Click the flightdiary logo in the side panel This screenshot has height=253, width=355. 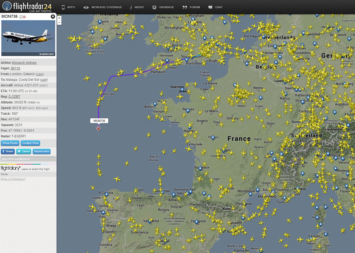(x=11, y=168)
